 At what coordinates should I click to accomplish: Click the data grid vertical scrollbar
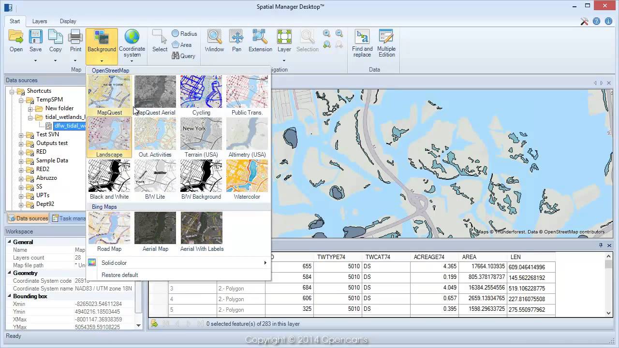coord(609,285)
